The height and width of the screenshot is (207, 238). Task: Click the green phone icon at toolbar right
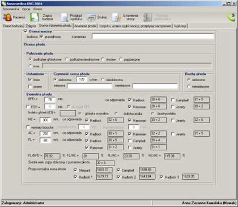pyautogui.click(x=231, y=17)
